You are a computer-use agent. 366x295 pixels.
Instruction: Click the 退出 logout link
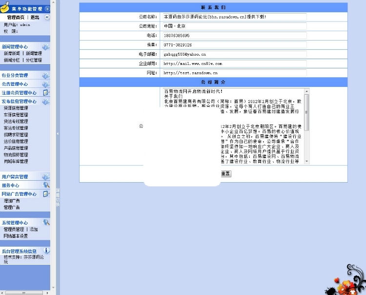(x=35, y=17)
